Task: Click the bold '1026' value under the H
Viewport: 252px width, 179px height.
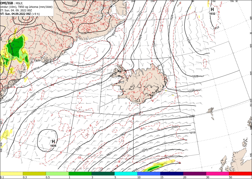Action: click(x=53, y=146)
